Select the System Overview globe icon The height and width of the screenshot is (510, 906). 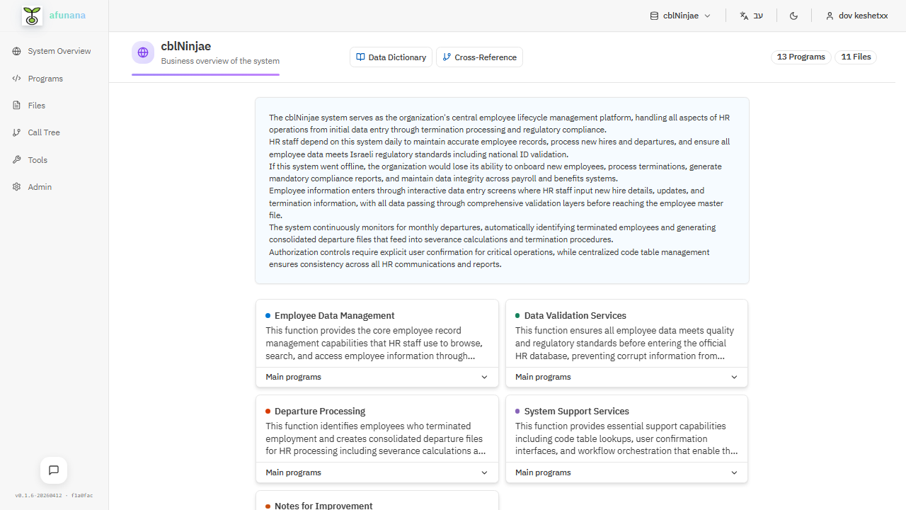pos(16,50)
